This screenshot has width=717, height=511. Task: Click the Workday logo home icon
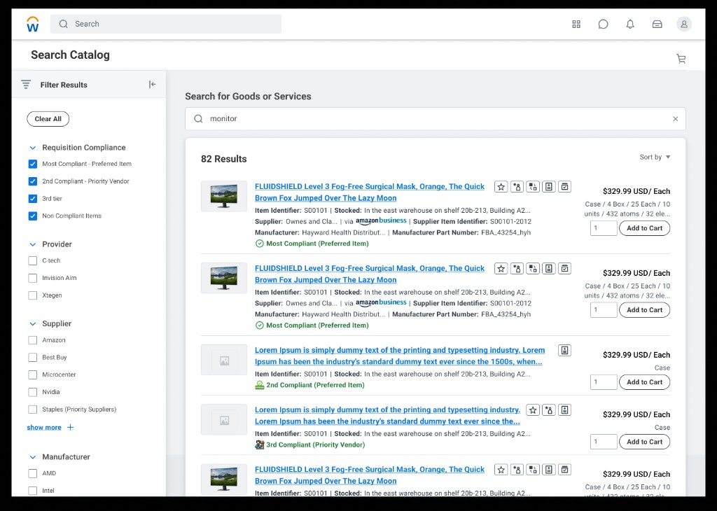click(33, 24)
